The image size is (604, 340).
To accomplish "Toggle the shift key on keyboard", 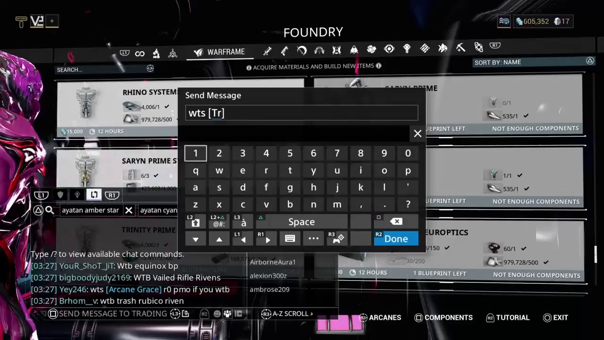I will [195, 222].
